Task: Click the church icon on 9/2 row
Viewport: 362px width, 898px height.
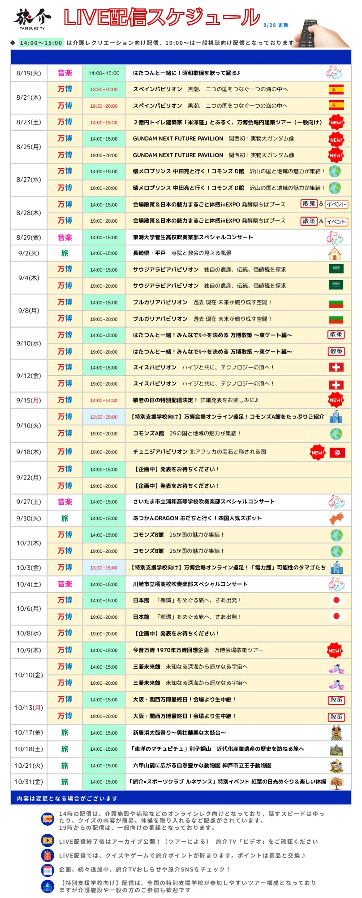Action: click(x=335, y=254)
